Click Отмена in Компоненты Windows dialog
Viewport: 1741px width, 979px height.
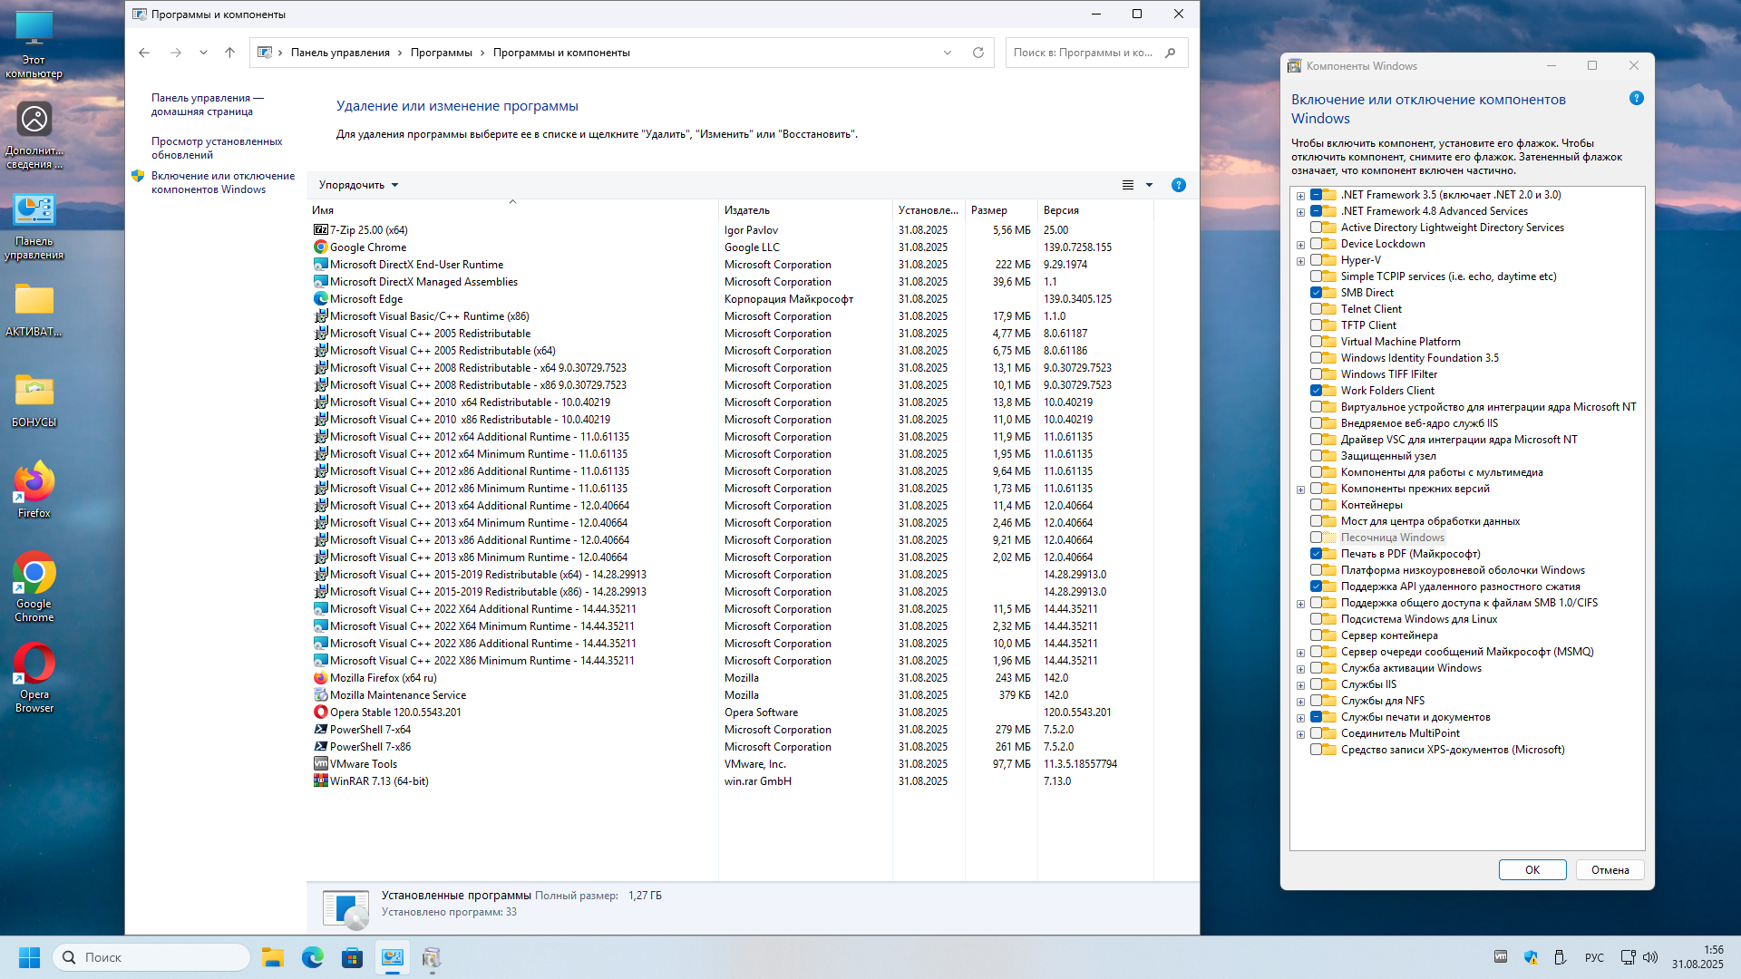point(1610,870)
